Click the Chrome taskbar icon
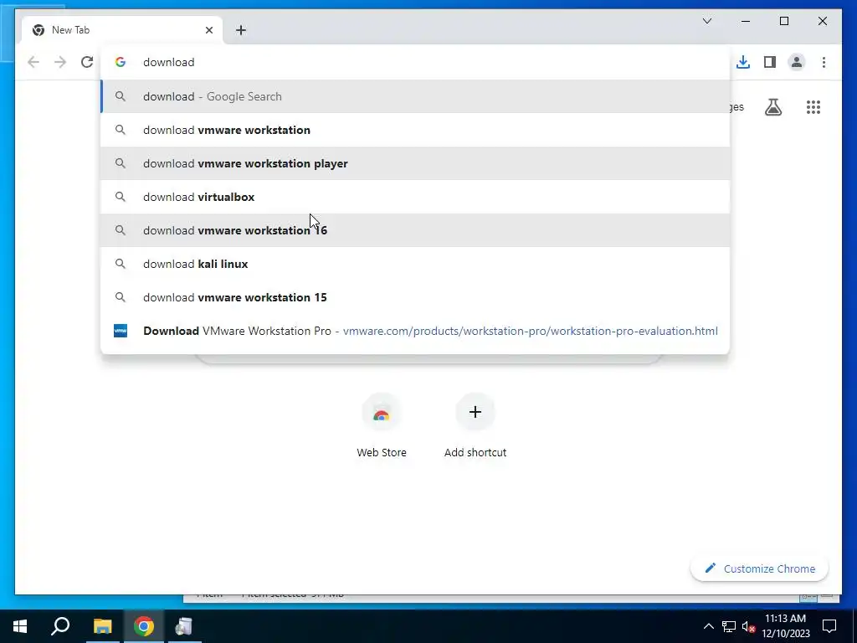 pos(143,626)
